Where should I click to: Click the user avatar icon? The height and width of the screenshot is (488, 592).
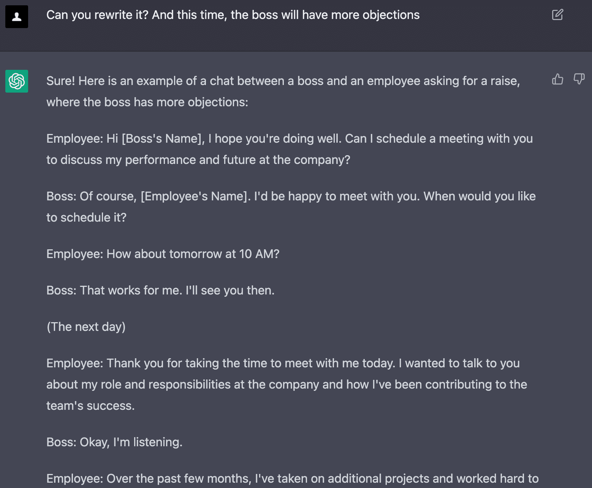17,17
